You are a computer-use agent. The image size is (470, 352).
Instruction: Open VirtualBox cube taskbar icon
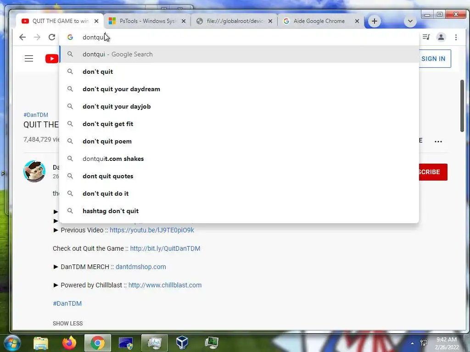pos(182,343)
